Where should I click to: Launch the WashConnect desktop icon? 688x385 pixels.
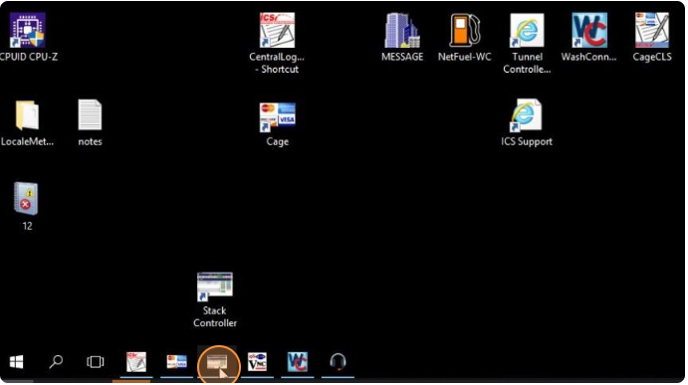[589, 30]
